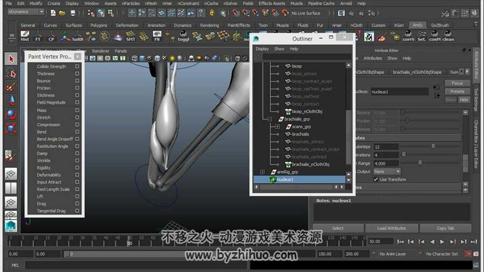Toggle the Collide Strength checkbox

(77, 66)
